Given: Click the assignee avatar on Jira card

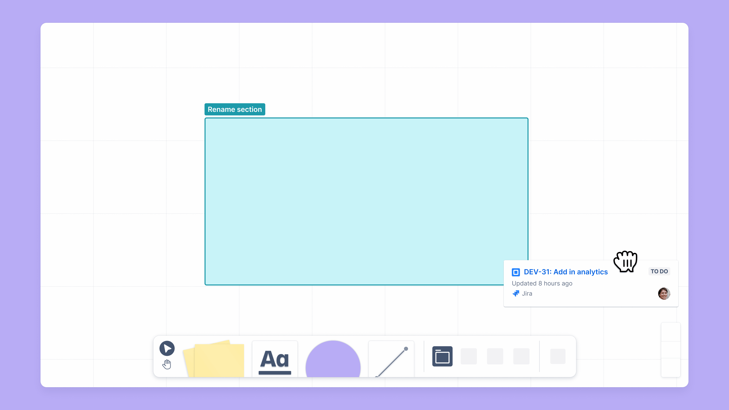Looking at the screenshot, I should (x=664, y=293).
